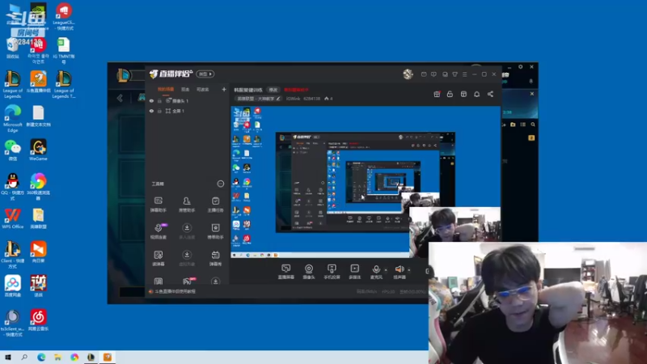Open the gift box icon with red dot
Image resolution: width=647 pixels, height=364 pixels.
437,94
